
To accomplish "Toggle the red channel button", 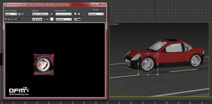I will pyautogui.click(x=34, y=19).
